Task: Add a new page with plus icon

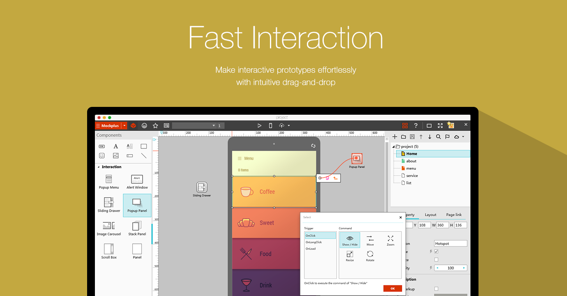Action: click(395, 137)
